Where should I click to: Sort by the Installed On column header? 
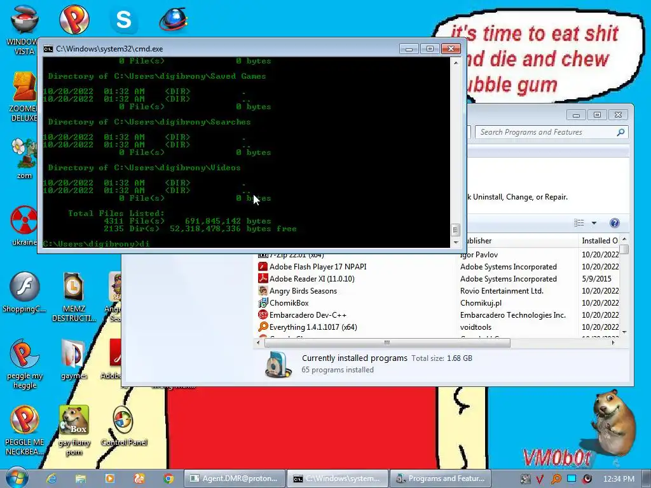point(599,241)
